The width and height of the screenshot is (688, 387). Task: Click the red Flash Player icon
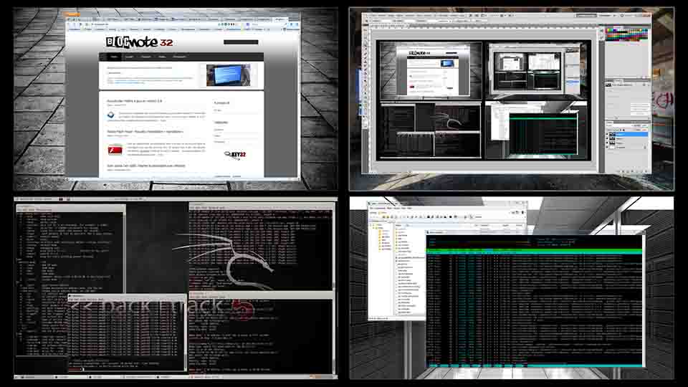(113, 150)
